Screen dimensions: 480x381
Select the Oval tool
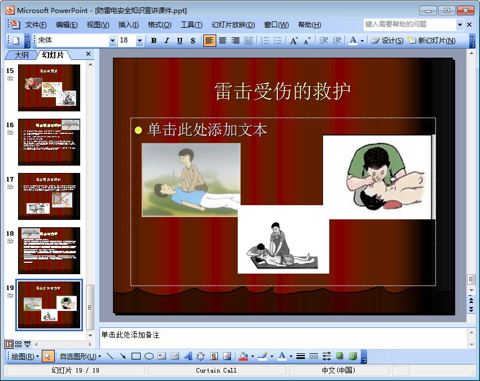click(149, 356)
